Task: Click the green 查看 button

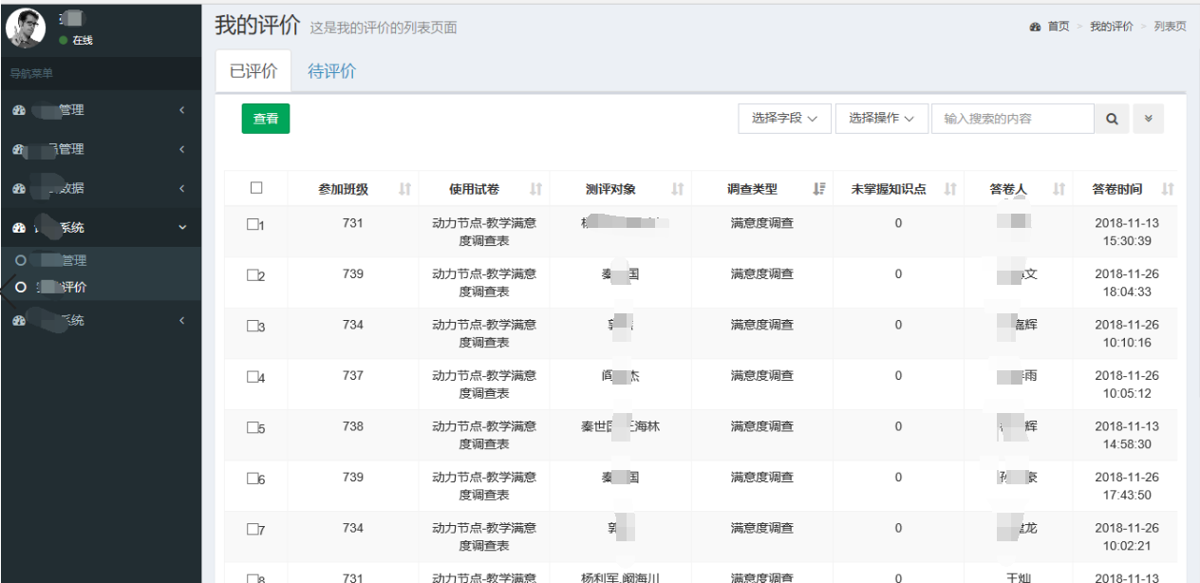Action: (266, 119)
